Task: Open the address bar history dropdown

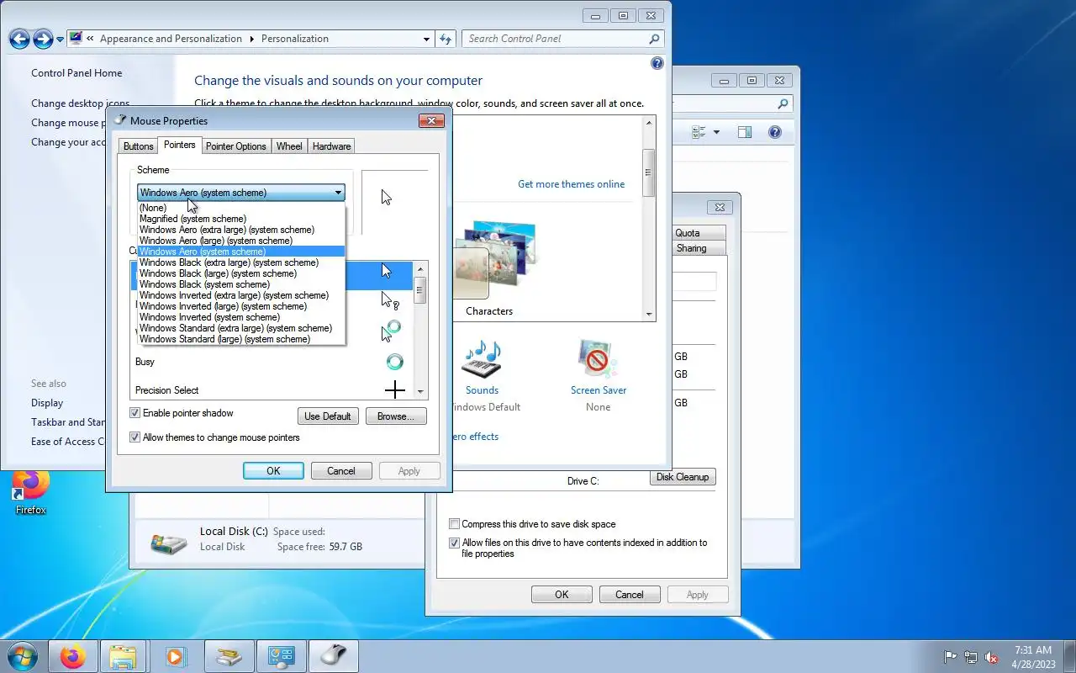Action: (x=427, y=39)
